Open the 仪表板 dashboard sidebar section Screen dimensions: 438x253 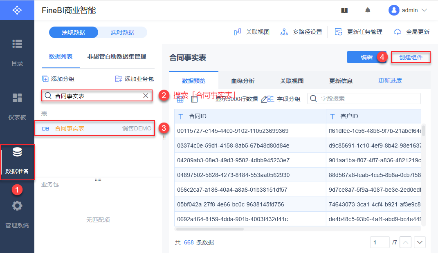click(17, 107)
